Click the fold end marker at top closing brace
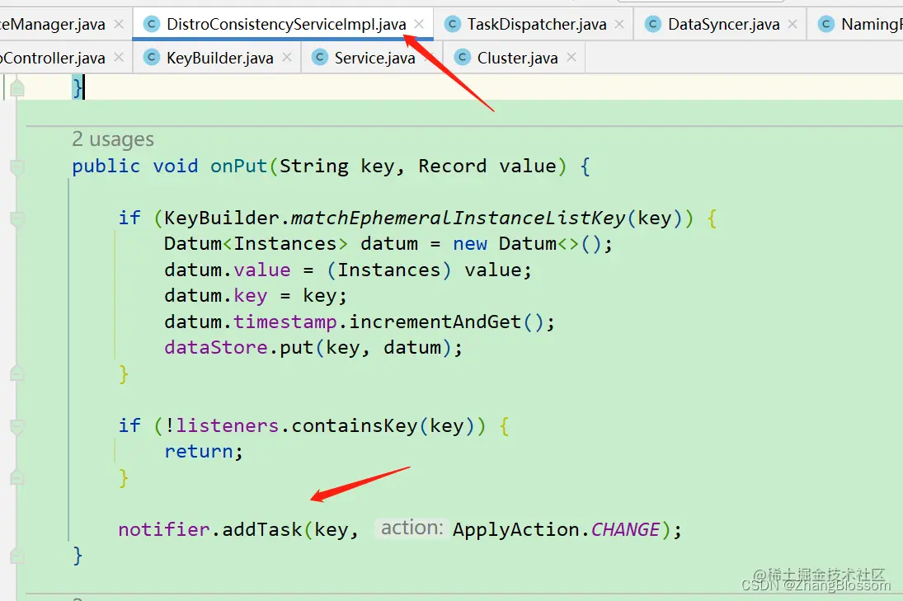The width and height of the screenshot is (903, 601). click(17, 88)
